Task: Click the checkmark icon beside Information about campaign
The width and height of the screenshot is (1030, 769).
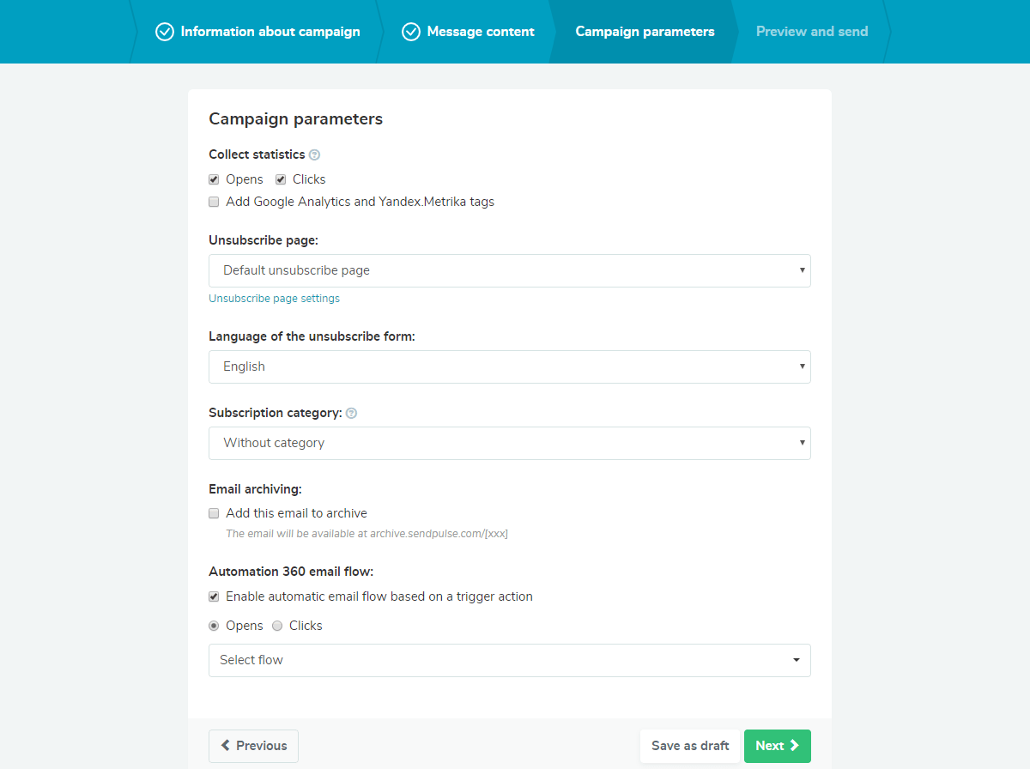Action: [x=165, y=32]
